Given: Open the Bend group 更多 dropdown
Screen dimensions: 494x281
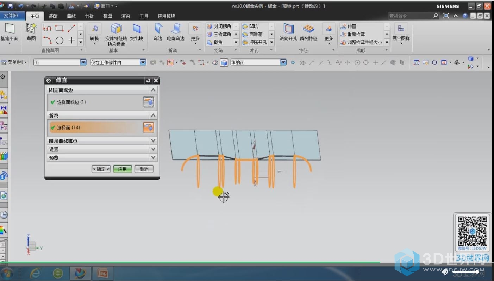Looking at the screenshot, I should click(195, 33).
